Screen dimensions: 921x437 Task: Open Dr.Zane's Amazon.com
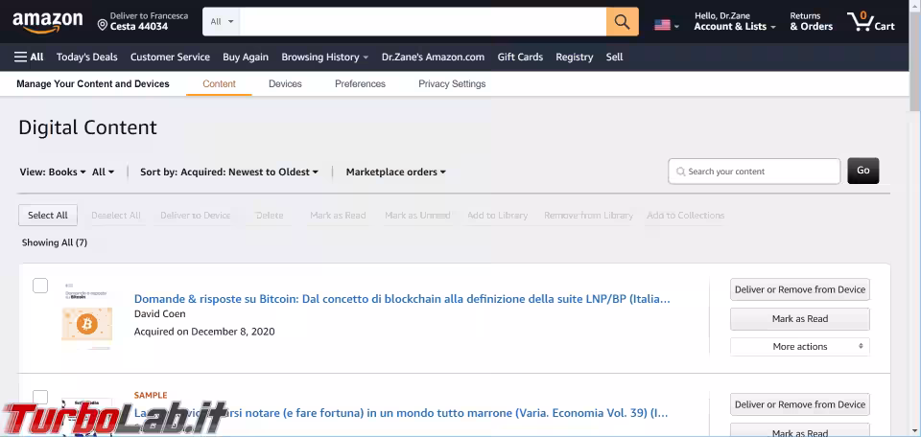click(x=433, y=57)
